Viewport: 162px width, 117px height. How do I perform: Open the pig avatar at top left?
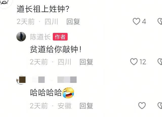pyautogui.click(x=5, y=3)
